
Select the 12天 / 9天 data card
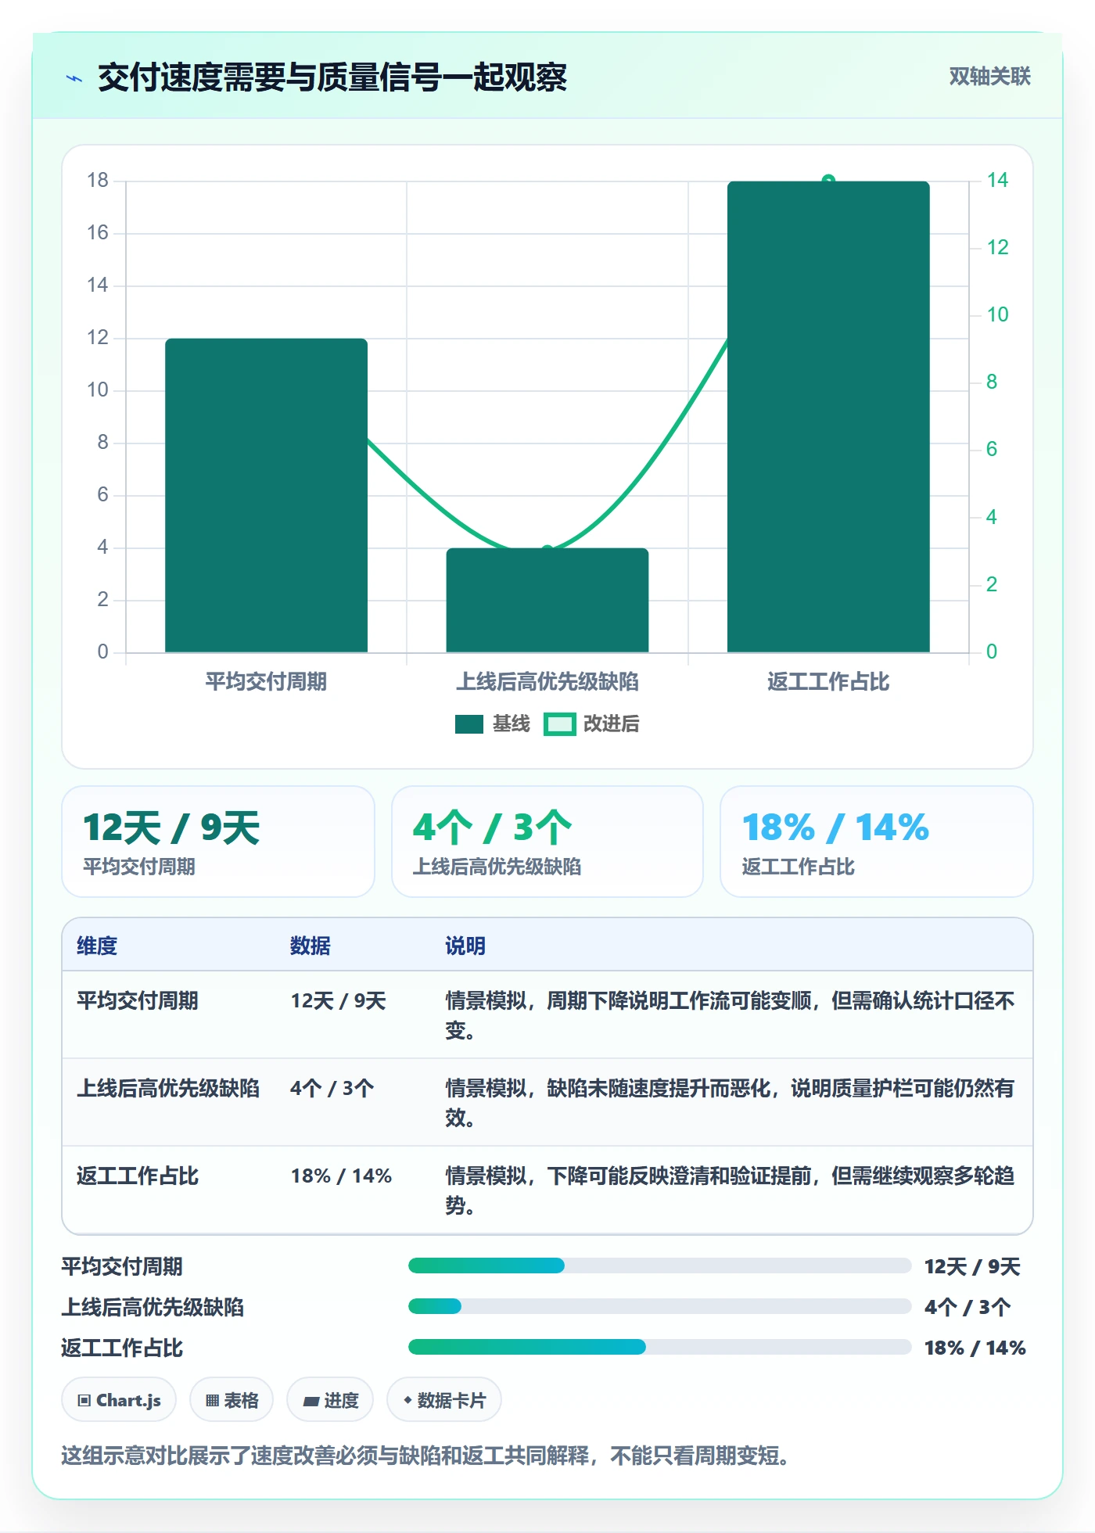pos(218,842)
